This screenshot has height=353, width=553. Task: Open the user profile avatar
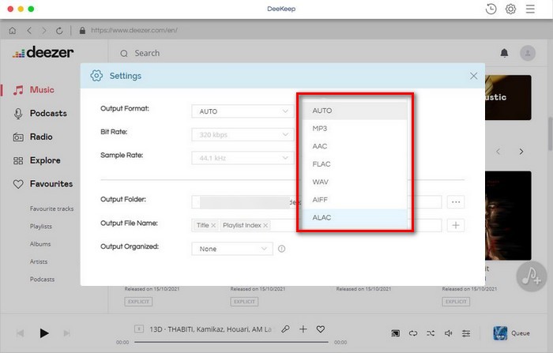click(528, 53)
